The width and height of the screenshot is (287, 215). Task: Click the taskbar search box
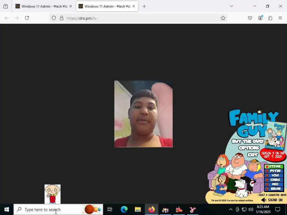[58, 209]
